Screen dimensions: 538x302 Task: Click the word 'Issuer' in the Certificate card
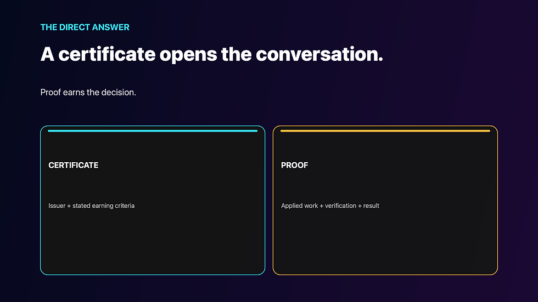(x=57, y=206)
